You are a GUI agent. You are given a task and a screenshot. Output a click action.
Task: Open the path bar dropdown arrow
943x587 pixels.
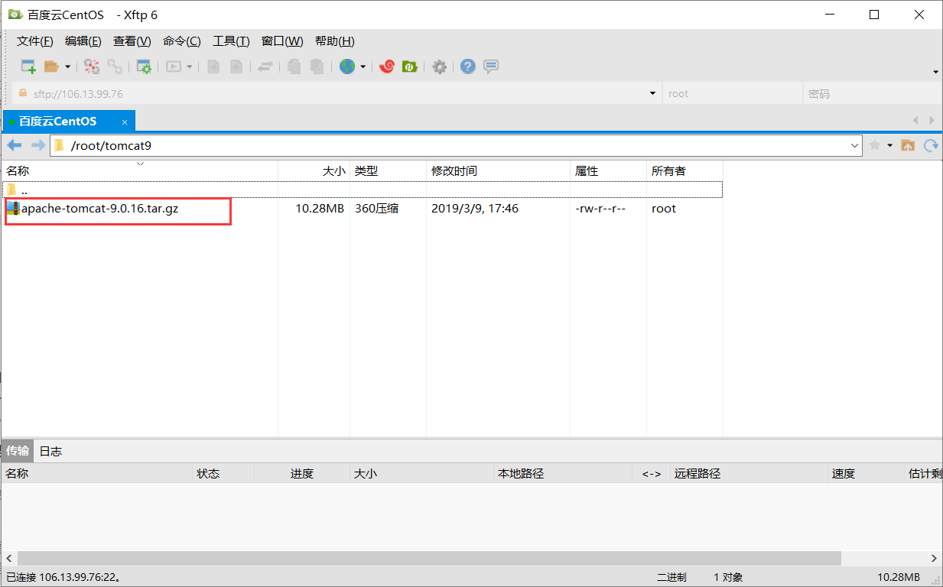click(x=855, y=145)
